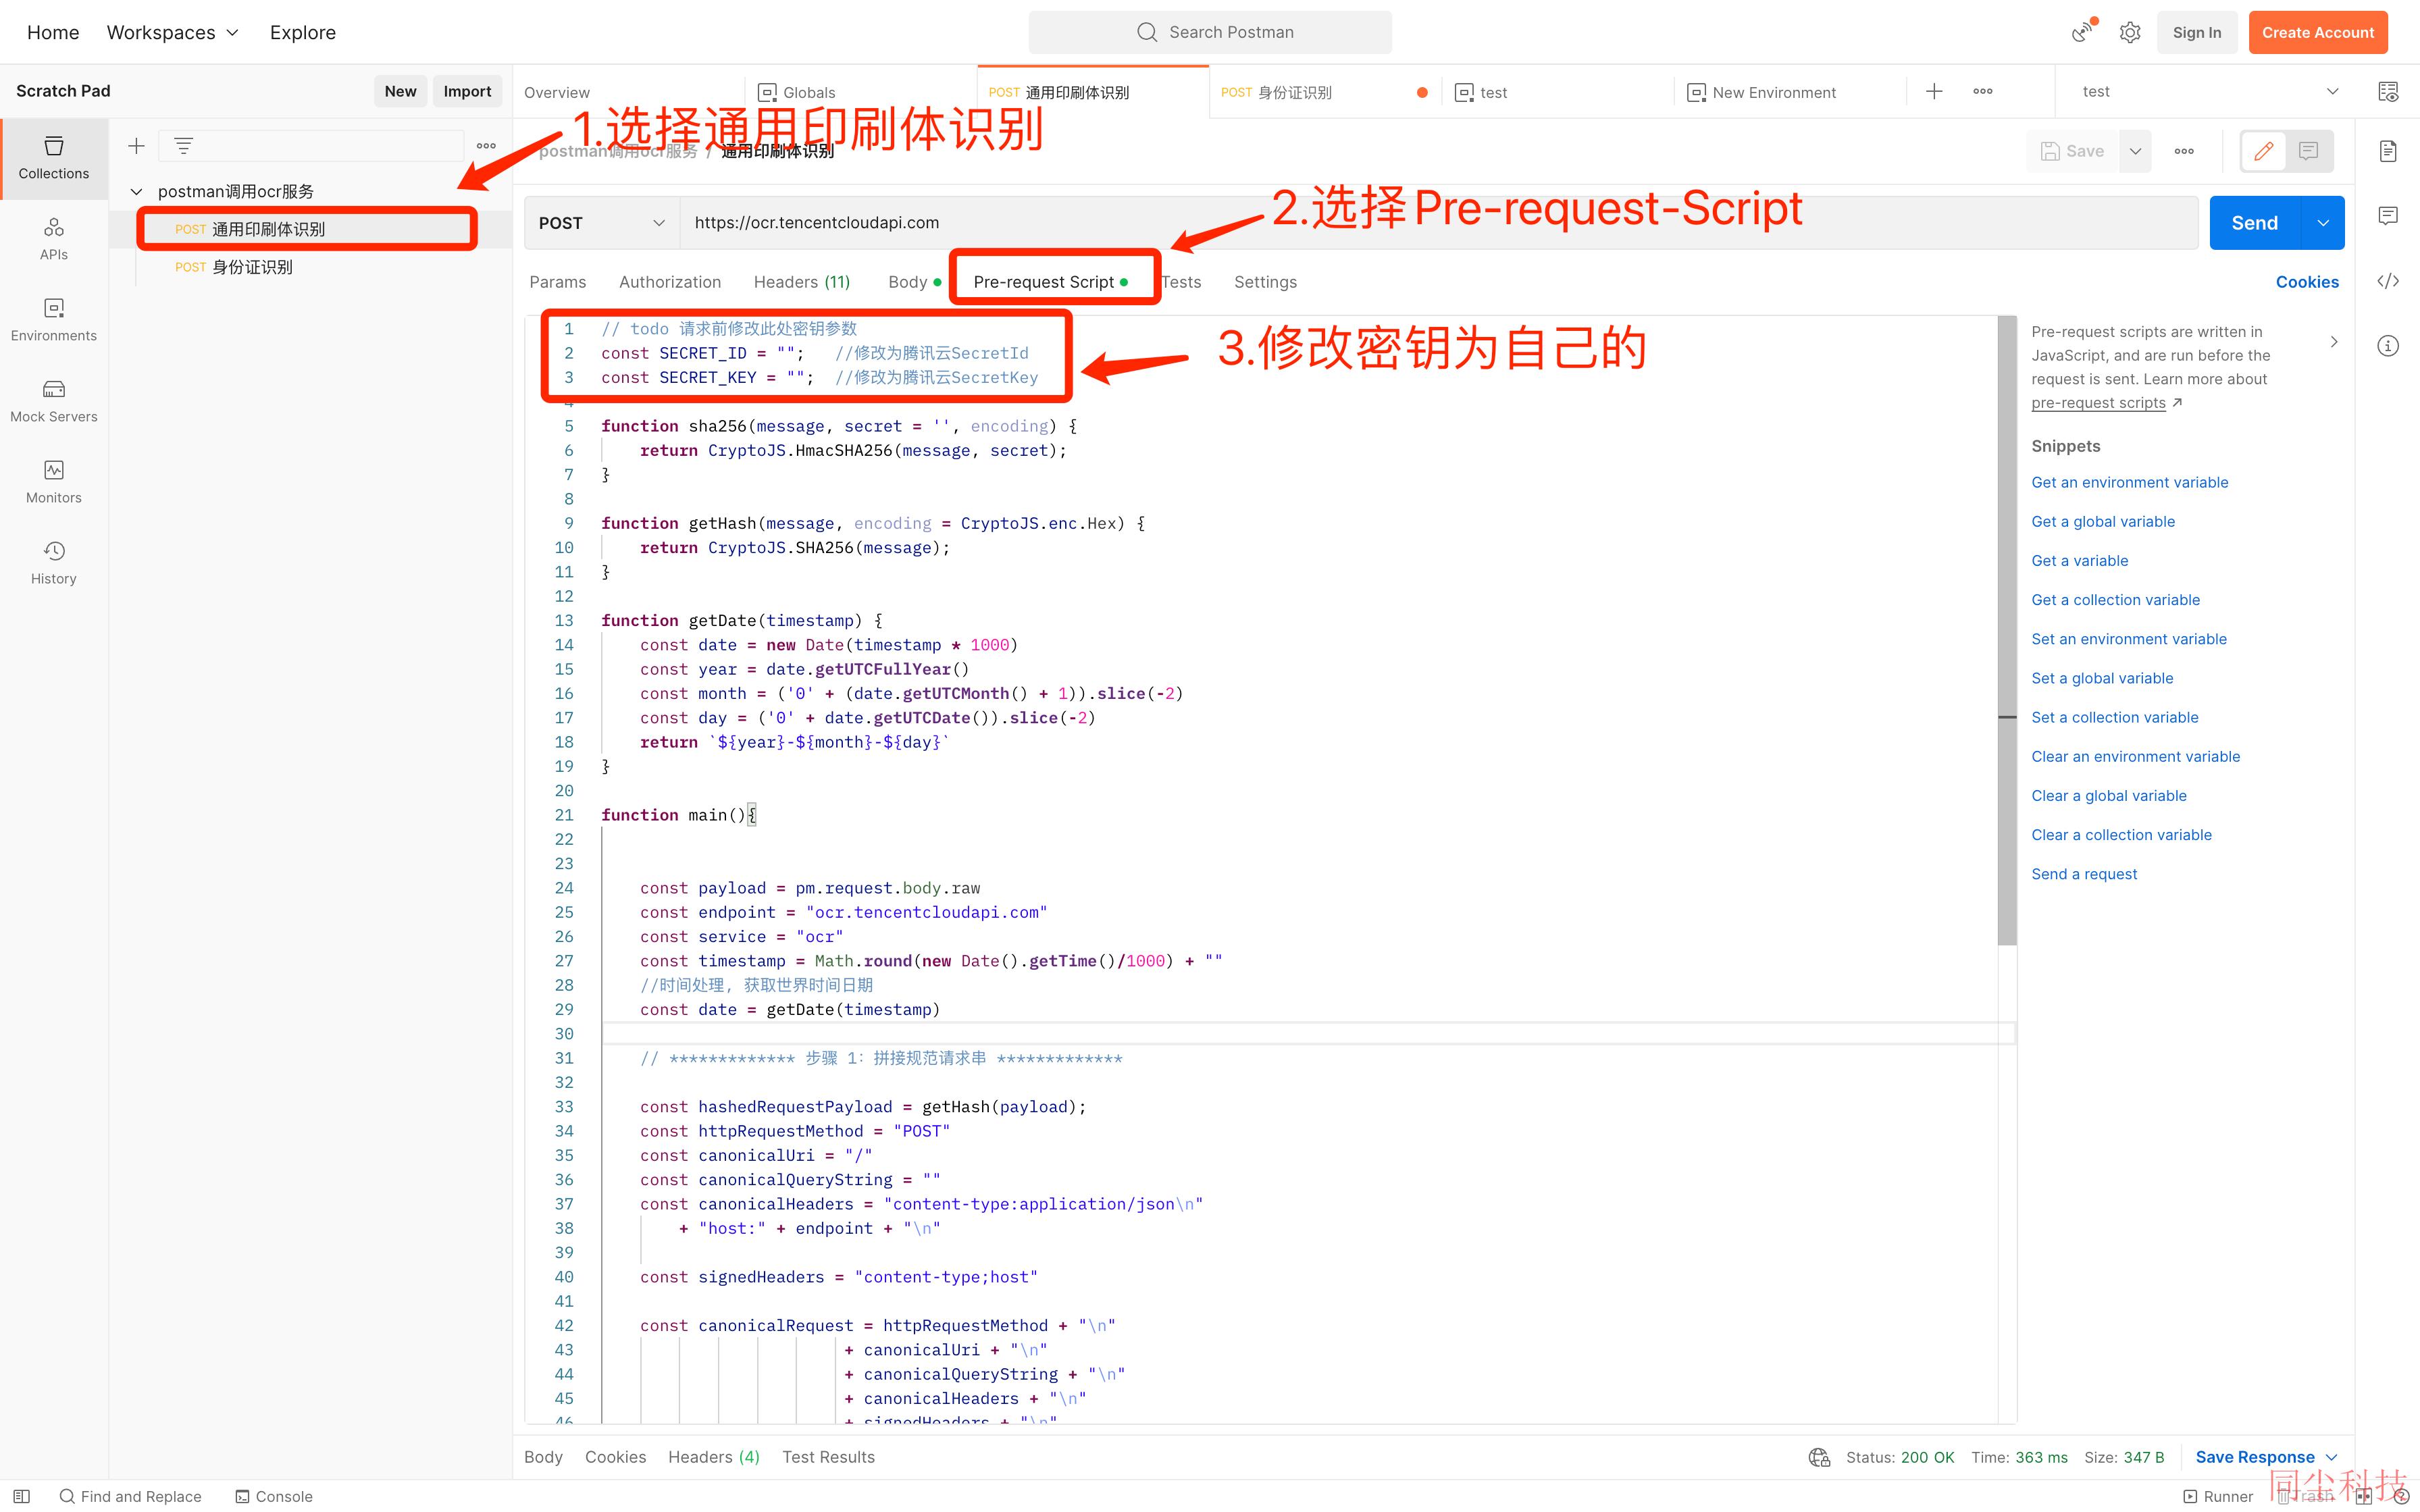
Task: Open the request Settings tab
Action: tap(1265, 282)
